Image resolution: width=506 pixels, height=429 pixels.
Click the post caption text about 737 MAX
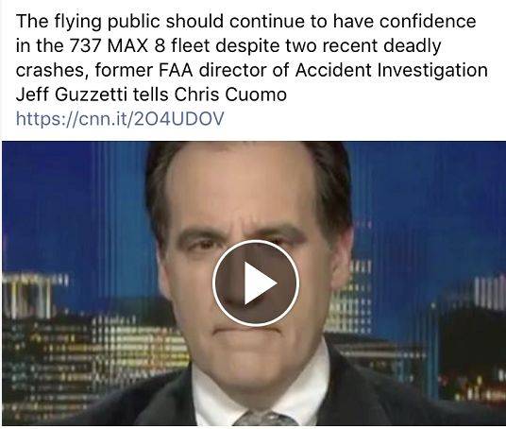252,58
